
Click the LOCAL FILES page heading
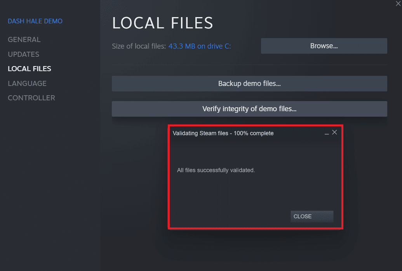pos(162,23)
